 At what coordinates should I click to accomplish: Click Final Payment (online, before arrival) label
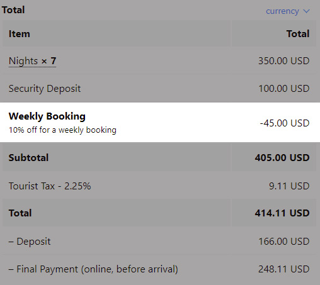(93, 269)
